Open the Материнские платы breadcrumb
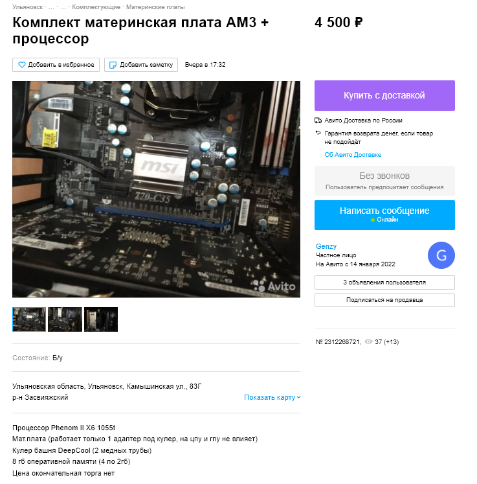The width and height of the screenshot is (477, 484). point(155,6)
